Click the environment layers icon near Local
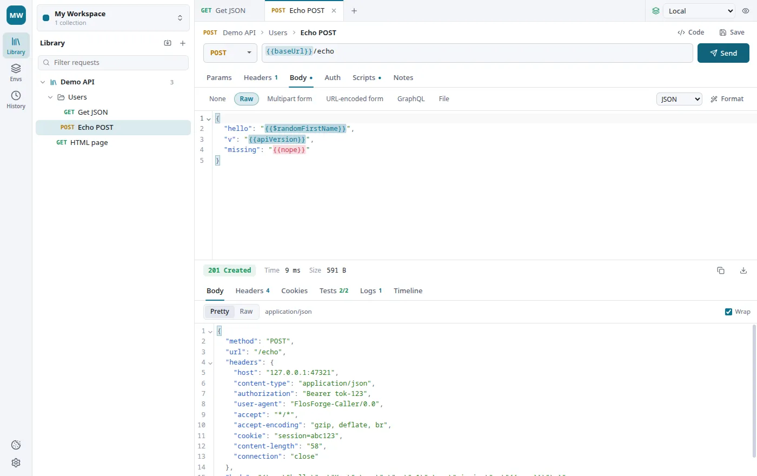This screenshot has height=476, width=757. point(656,11)
